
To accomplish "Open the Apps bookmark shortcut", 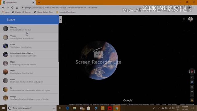I will pos(6,12).
